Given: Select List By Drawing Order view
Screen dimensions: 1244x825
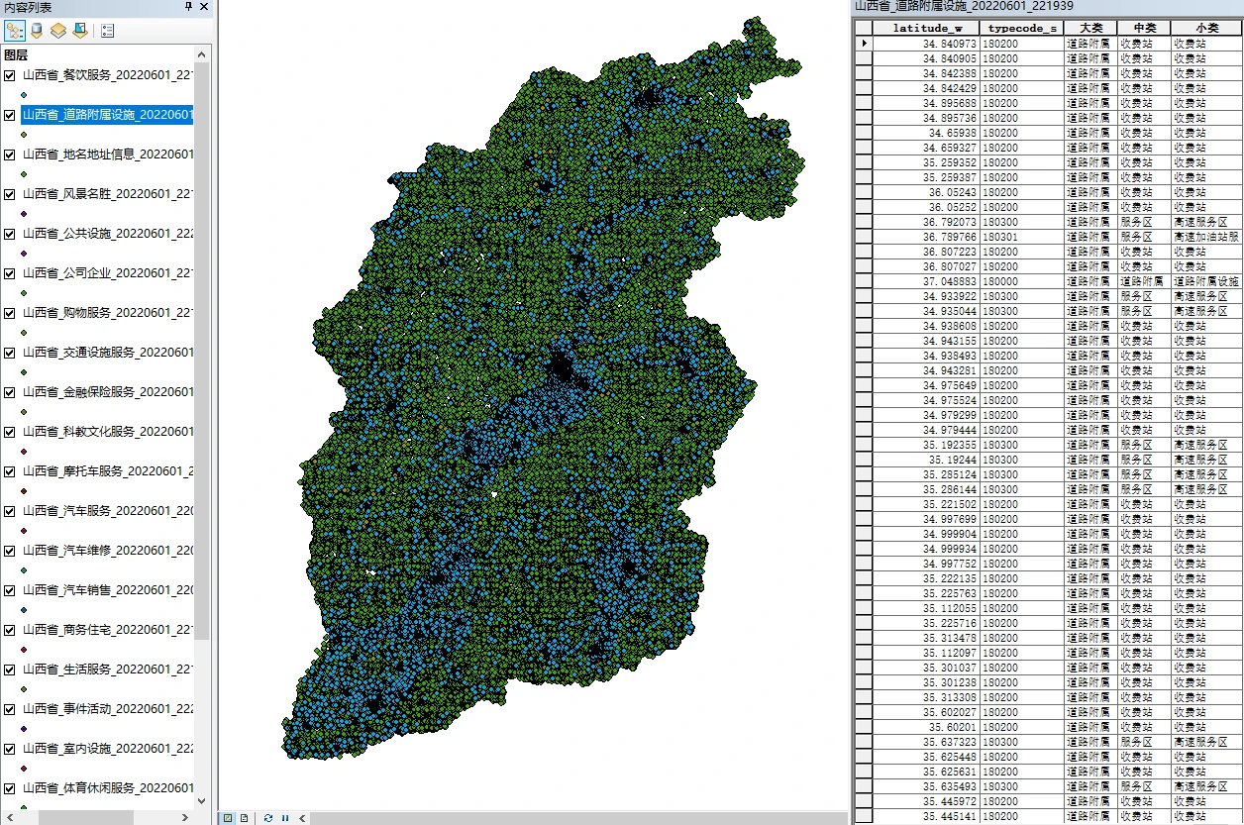Looking at the screenshot, I should pos(14,31).
